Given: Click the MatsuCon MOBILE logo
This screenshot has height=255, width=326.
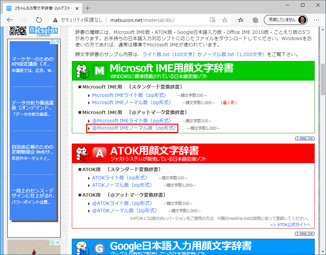Looking at the screenshot, I should pos(44,31).
